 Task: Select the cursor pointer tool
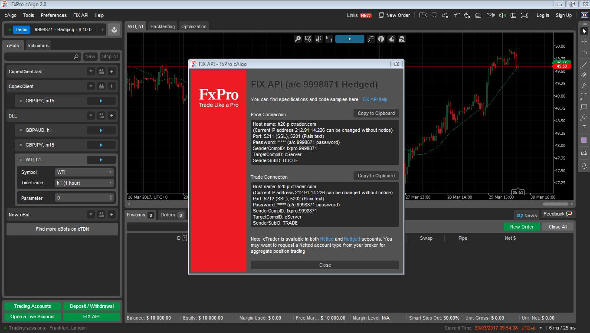click(x=584, y=31)
